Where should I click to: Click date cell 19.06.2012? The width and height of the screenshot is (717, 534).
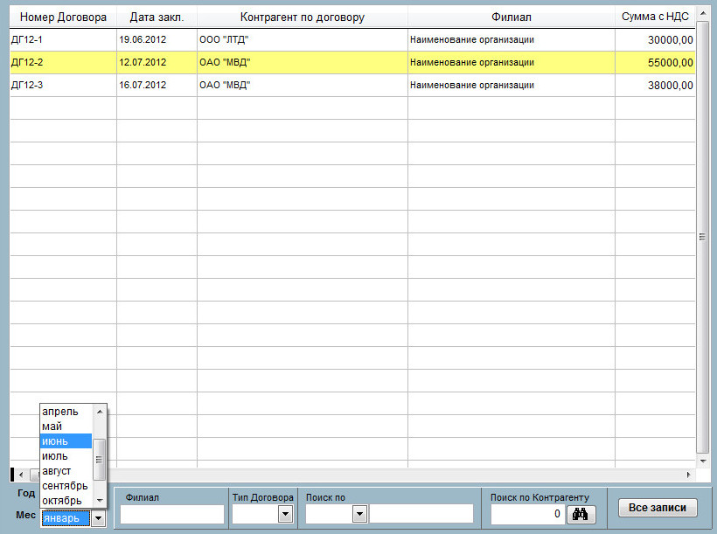(x=157, y=40)
